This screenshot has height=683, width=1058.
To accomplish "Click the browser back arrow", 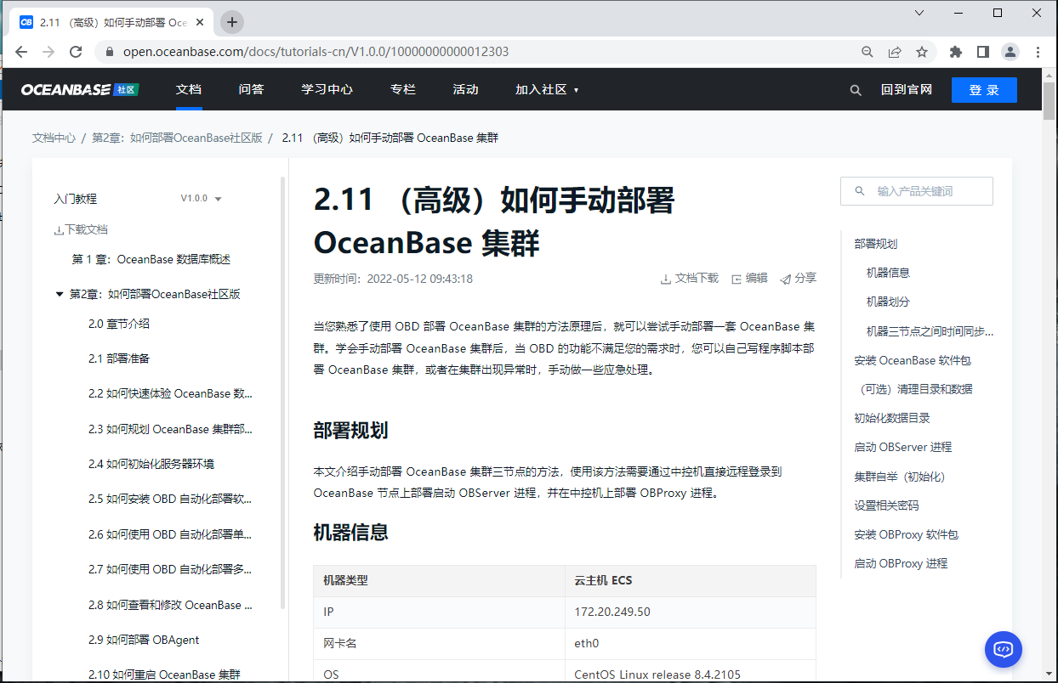I will coord(21,52).
